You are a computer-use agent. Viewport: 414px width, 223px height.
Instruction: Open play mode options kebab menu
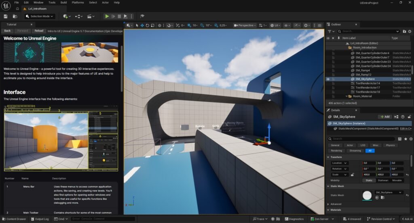[131, 16]
